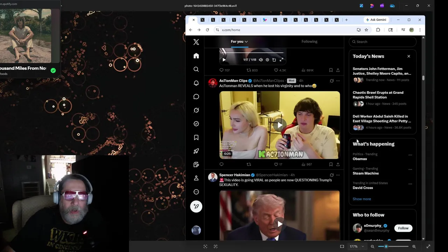Share the post with 691K views

pos(338,70)
